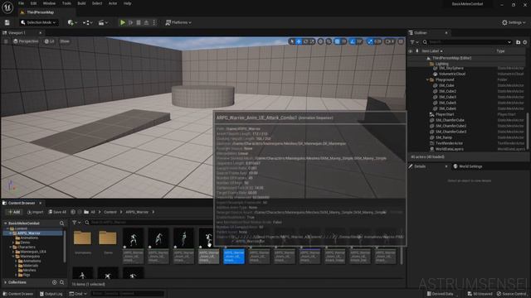Image resolution: width=531 pixels, height=298 pixels.
Task: Click the viewport hamburger options icon
Action: [6, 41]
